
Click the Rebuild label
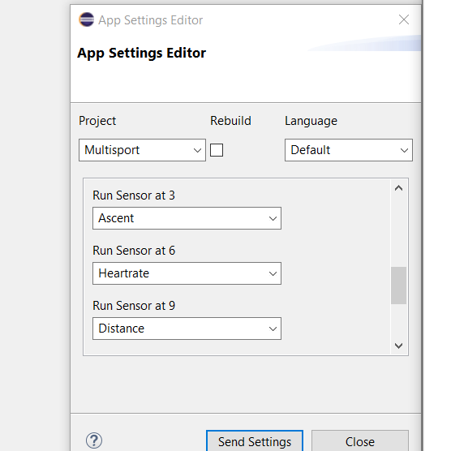tap(230, 121)
